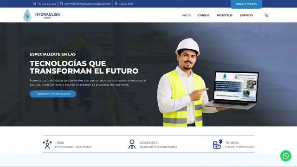Click 'Profesionales Capacitados' text
Image resolution: width=297 pixels, height=167 pixels.
[73, 147]
